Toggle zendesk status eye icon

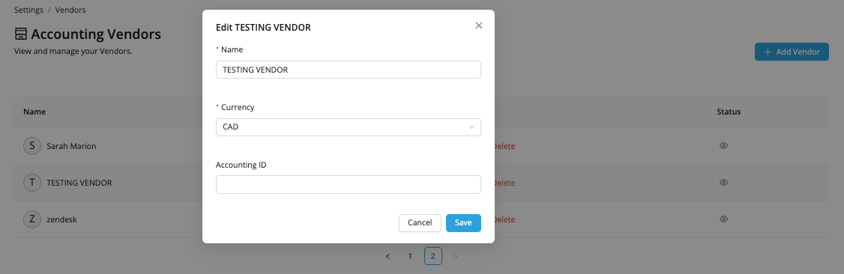(x=723, y=219)
